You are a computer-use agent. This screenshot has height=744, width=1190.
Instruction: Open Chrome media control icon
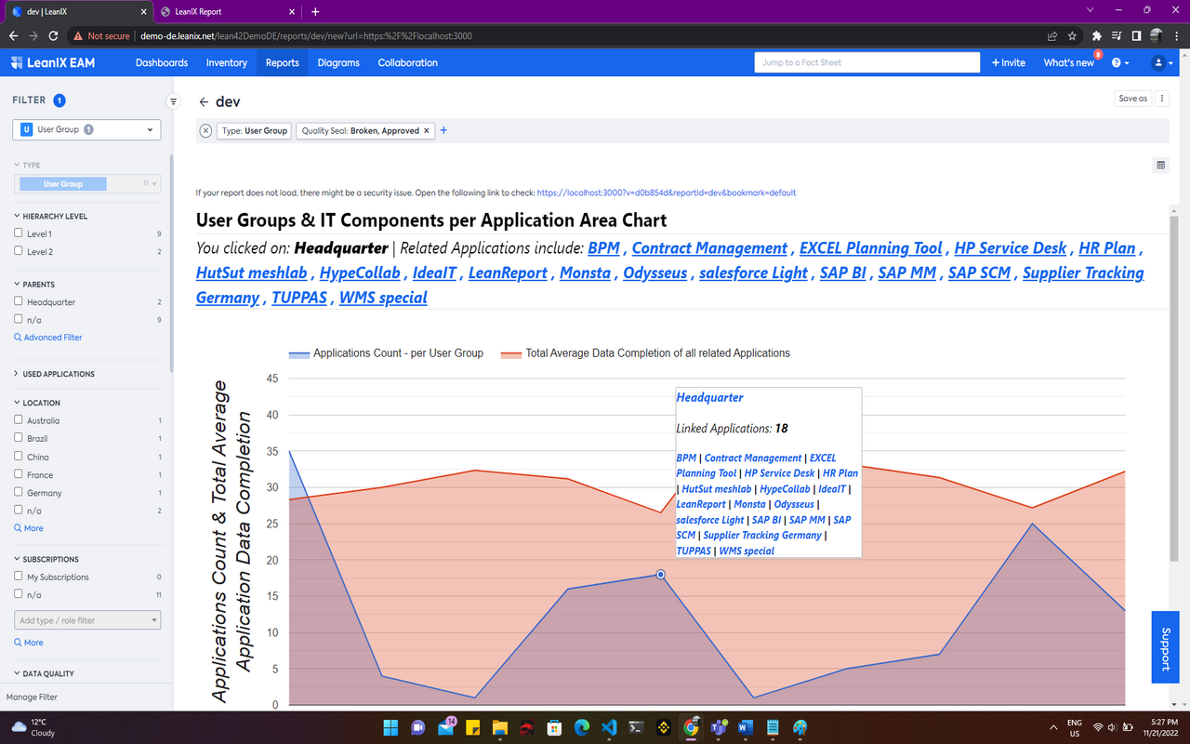(x=1117, y=36)
